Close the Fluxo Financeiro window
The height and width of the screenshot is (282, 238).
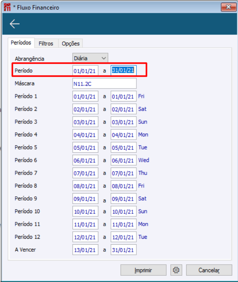(x=229, y=7)
